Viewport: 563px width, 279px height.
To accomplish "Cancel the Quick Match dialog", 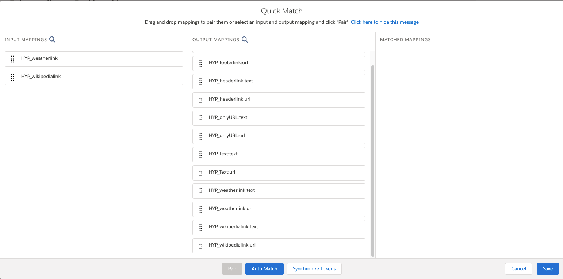I will point(518,268).
